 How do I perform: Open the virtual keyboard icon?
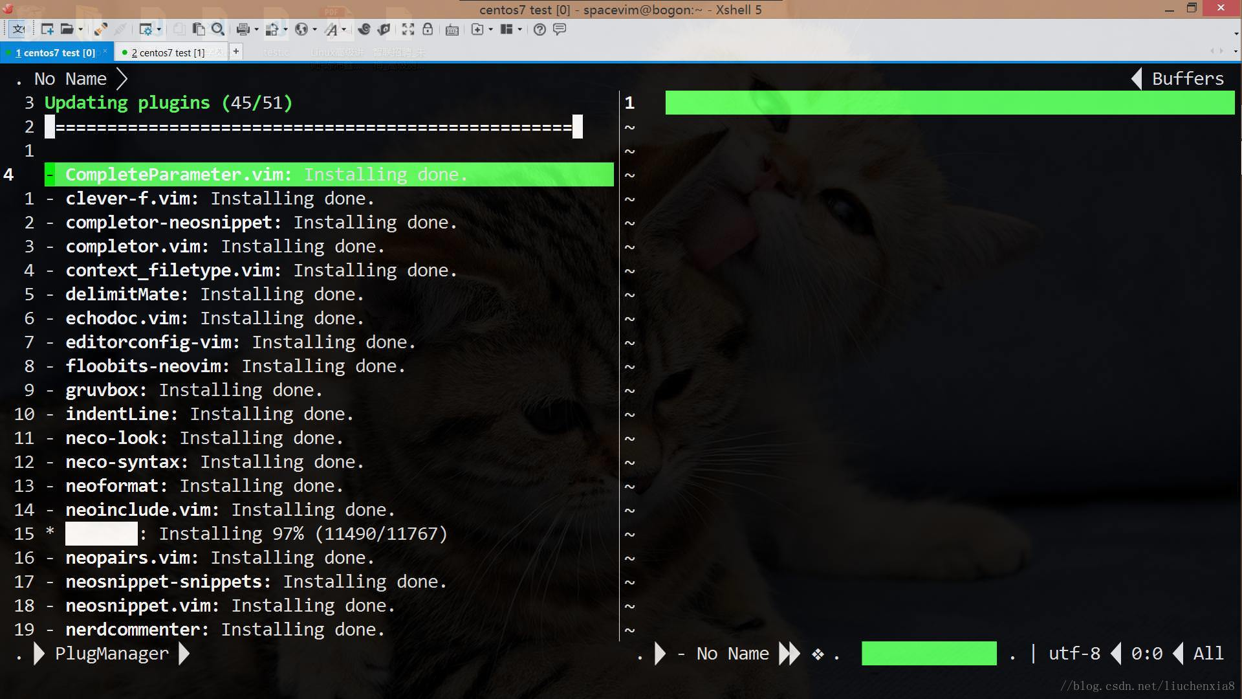tap(452, 29)
